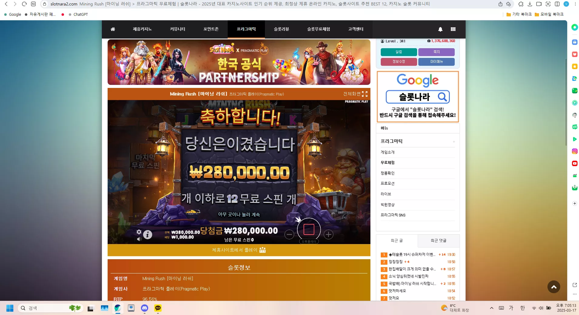This screenshot has width=579, height=315.
Task: Open 정품확인 sidebar link
Action: pos(388,173)
